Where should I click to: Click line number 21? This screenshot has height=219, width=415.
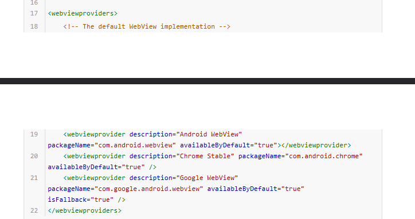coord(34,178)
